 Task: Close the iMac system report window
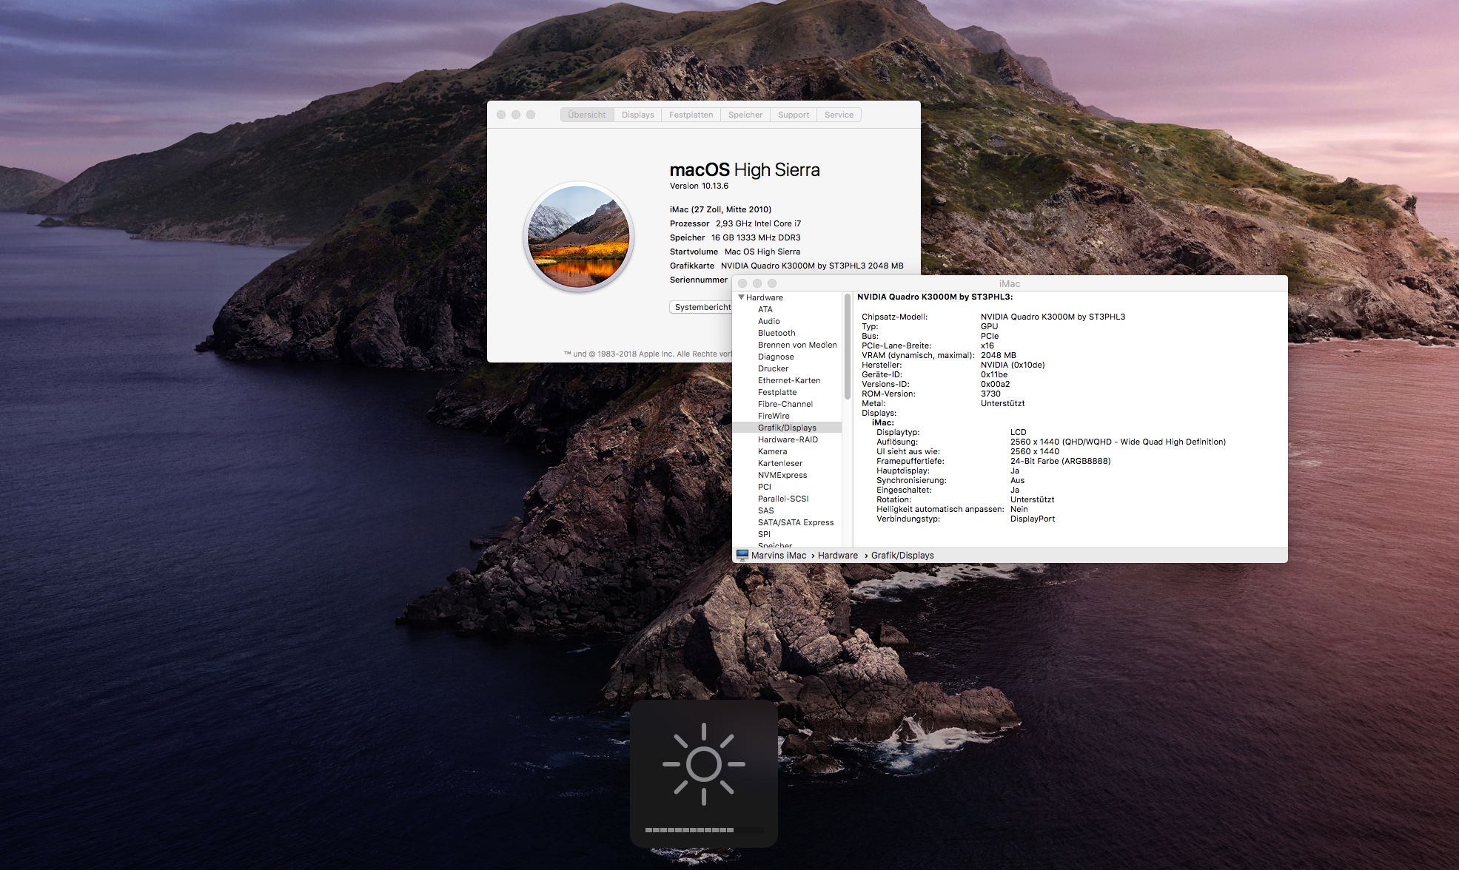coord(742,283)
